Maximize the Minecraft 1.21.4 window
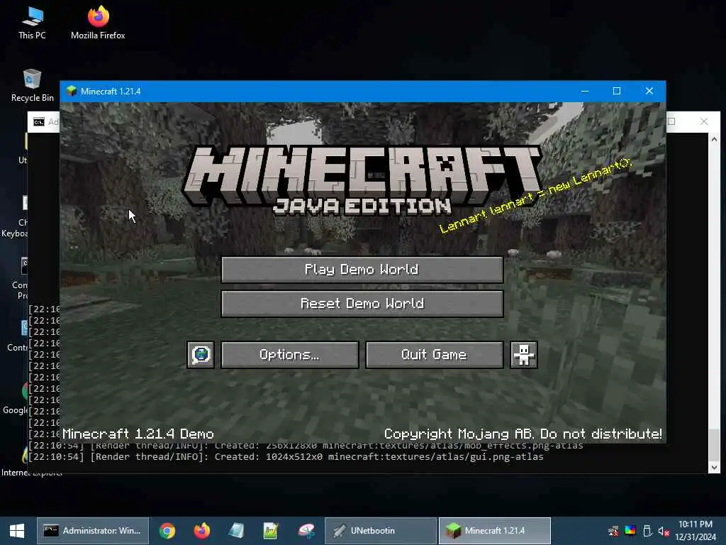 pyautogui.click(x=617, y=91)
